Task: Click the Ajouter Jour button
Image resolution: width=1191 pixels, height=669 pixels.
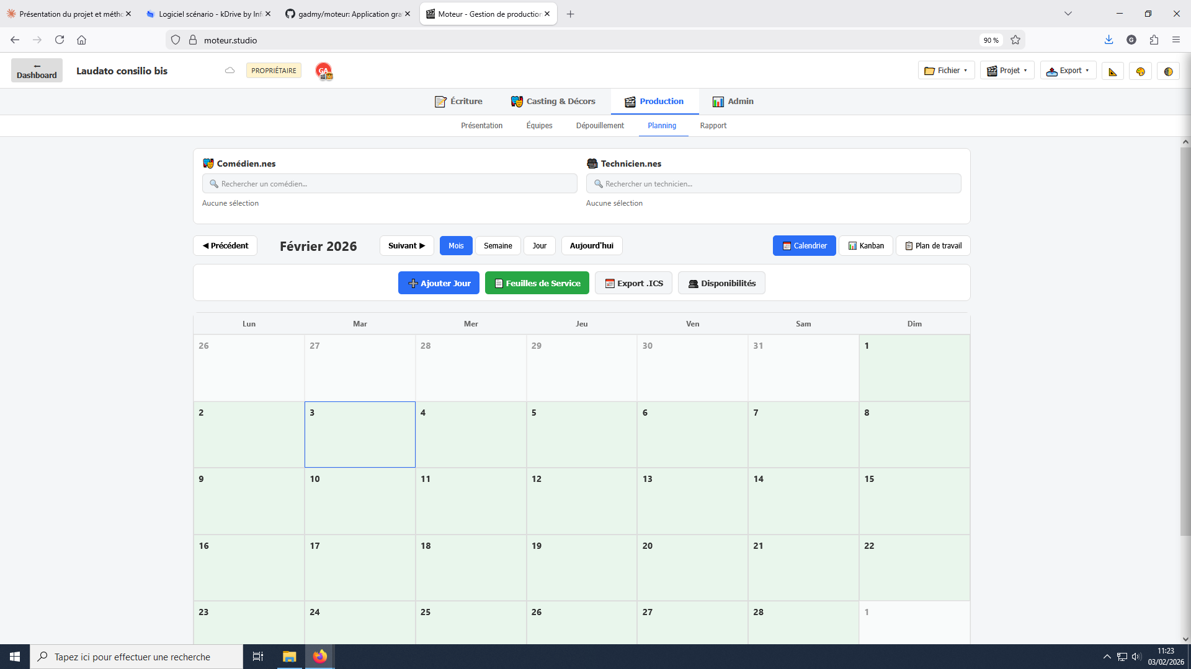Action: [439, 282]
